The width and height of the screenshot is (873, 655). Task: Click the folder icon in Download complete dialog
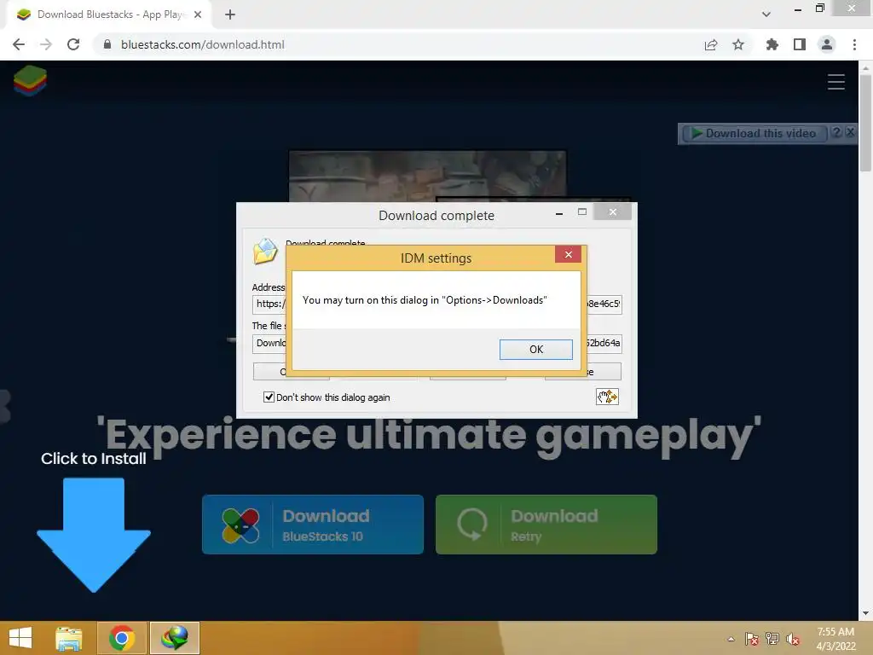pos(266,252)
